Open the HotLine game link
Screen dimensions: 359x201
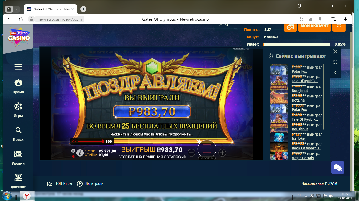click(298, 100)
